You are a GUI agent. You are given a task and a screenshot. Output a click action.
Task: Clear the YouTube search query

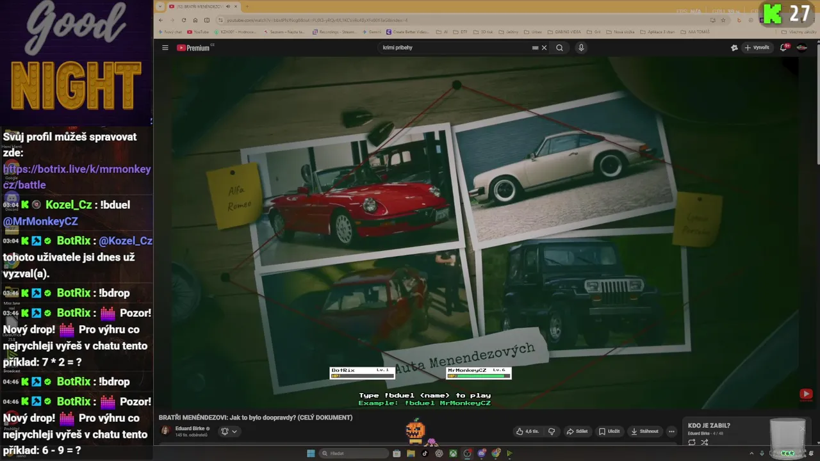point(545,47)
